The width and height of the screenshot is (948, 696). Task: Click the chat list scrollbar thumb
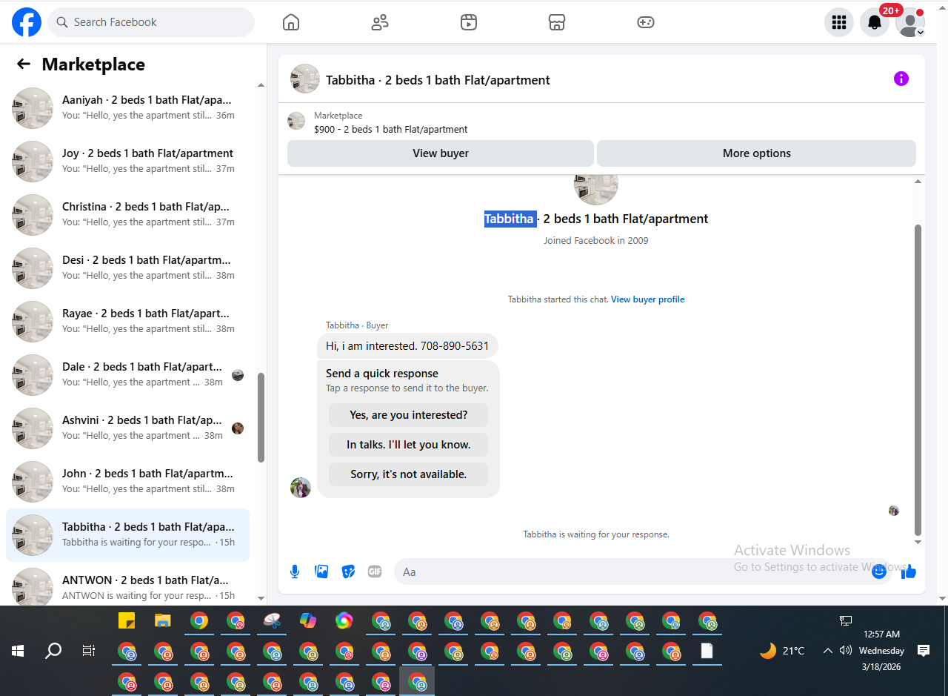[x=261, y=417]
